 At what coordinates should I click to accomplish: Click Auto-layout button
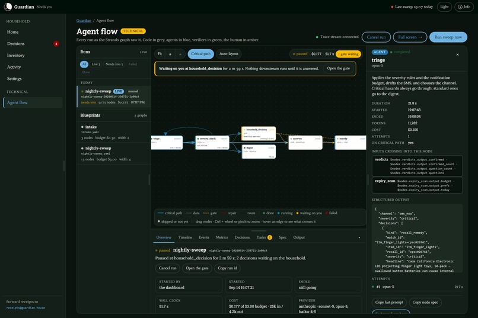click(x=229, y=54)
